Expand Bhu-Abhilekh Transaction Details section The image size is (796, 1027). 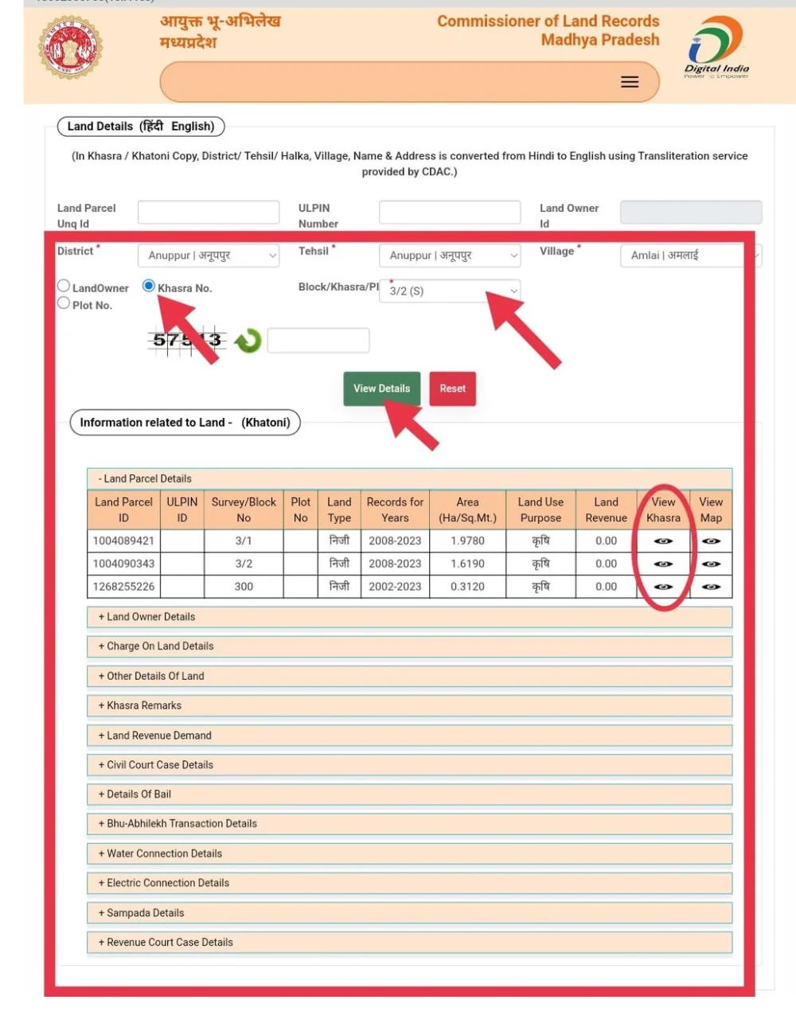point(409,824)
